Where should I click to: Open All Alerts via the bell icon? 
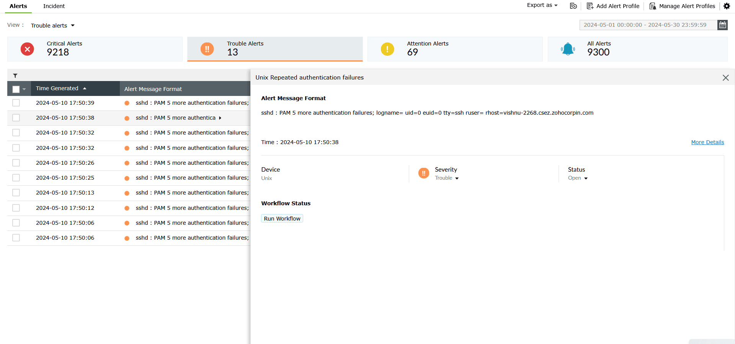(568, 49)
